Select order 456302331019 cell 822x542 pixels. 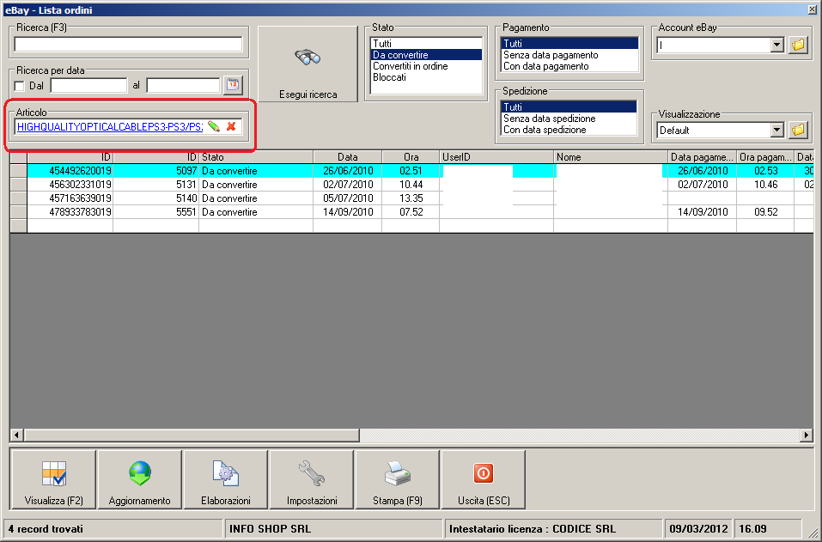(x=70, y=185)
